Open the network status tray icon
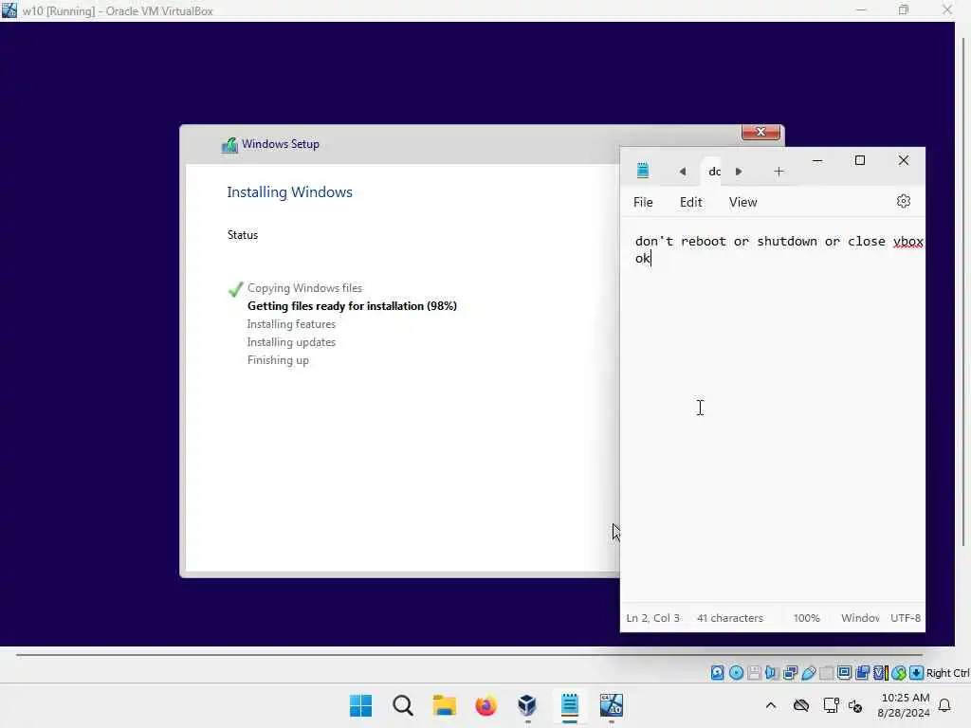The height and width of the screenshot is (728, 971). pyautogui.click(x=831, y=705)
